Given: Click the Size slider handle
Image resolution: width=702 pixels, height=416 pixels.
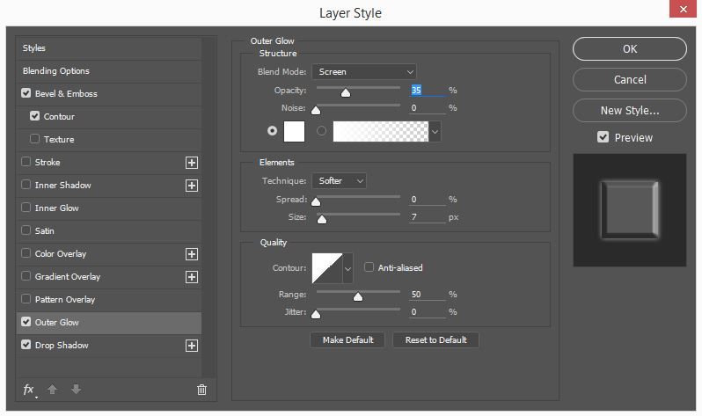Looking at the screenshot, I should (x=322, y=219).
